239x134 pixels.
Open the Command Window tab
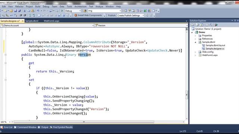[25, 127]
